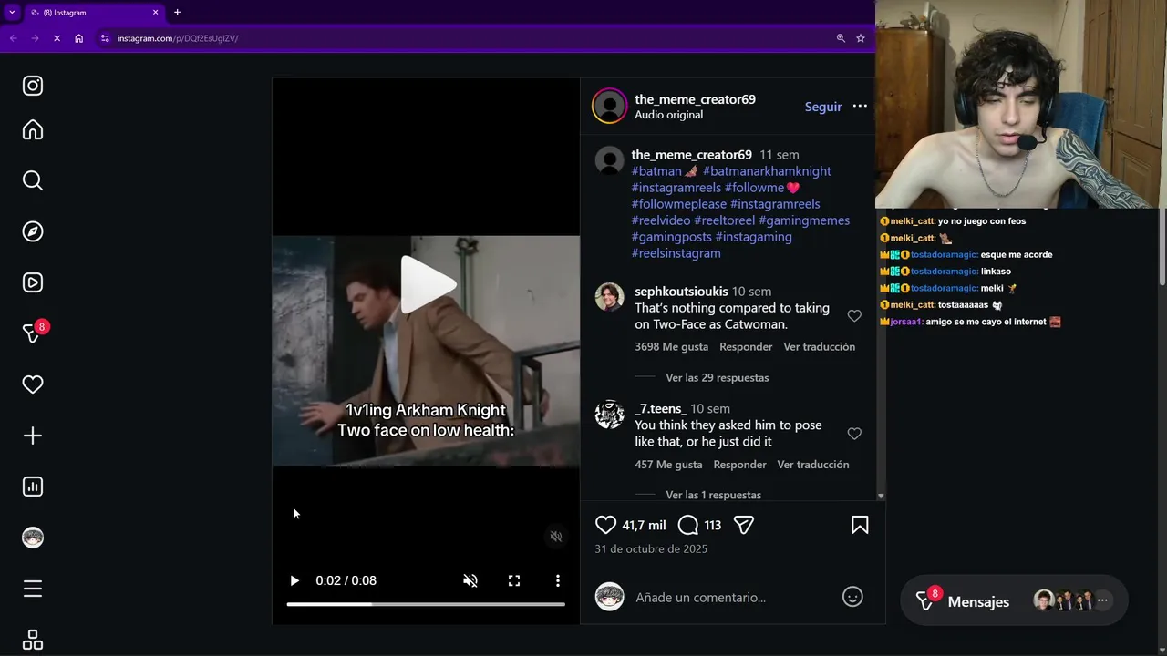View the 457 Me gusta likes list
Viewport: 1167px width, 656px height.
pos(669,465)
